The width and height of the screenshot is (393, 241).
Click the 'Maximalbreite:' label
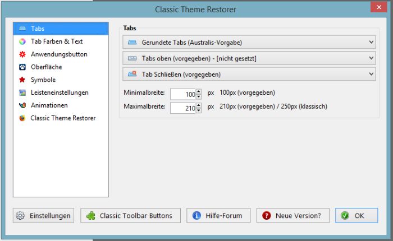click(x=144, y=106)
